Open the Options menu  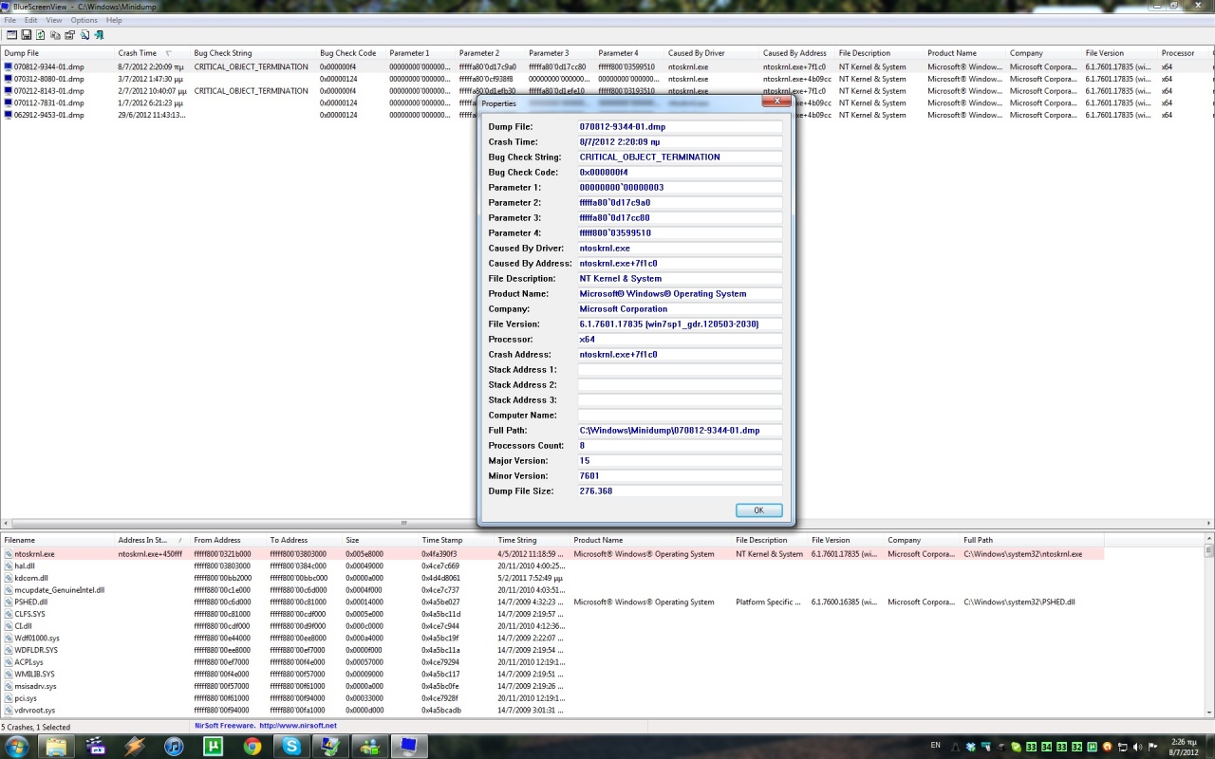pos(84,20)
